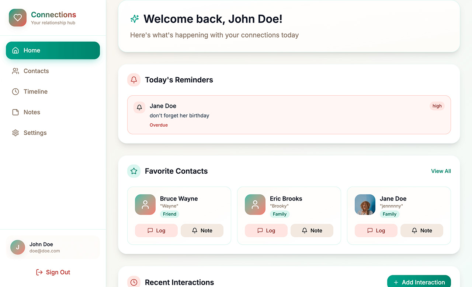Viewport: 472px width, 287px height.
Task: Sign out of the application
Action: click(x=53, y=272)
